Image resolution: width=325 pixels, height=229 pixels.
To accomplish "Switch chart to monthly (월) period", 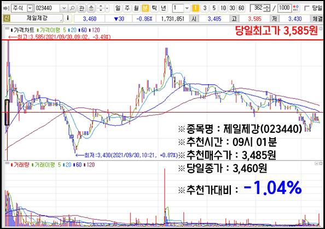I will click(136, 8).
